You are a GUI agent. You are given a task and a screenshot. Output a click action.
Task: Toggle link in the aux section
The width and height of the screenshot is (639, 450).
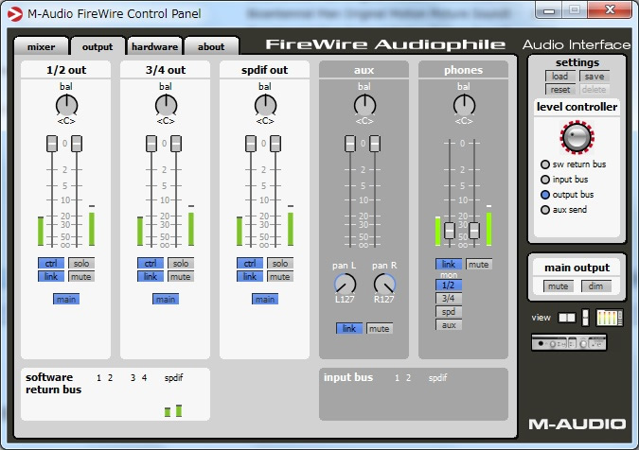click(x=349, y=328)
